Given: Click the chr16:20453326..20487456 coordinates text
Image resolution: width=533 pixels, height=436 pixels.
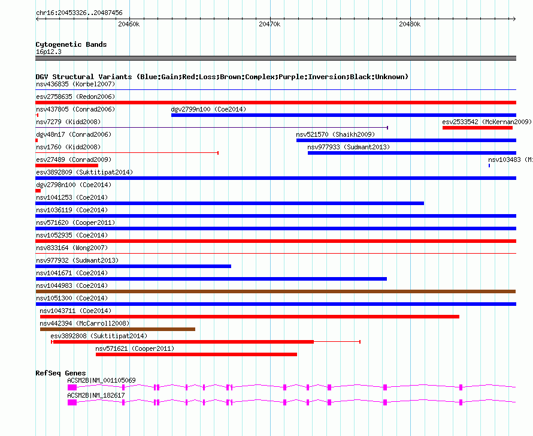Looking at the screenshot, I should coord(79,13).
